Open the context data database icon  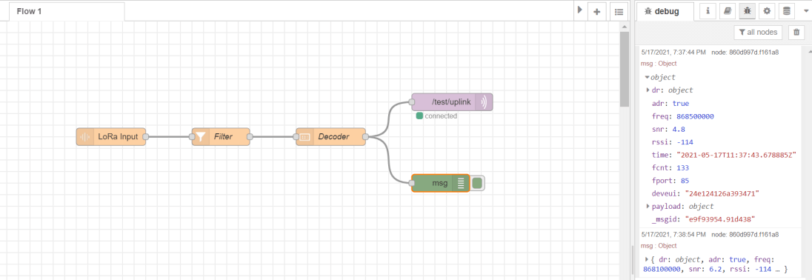787,11
